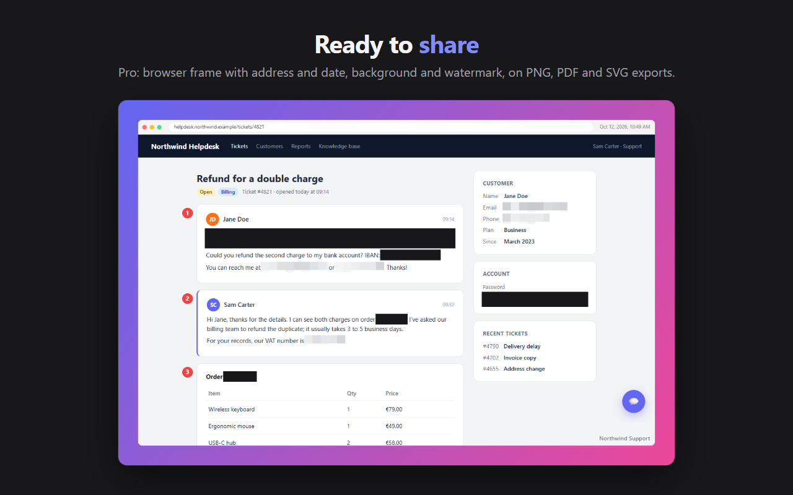Click the €79.00 price cell
The width and height of the screenshot is (793, 495).
[394, 410]
